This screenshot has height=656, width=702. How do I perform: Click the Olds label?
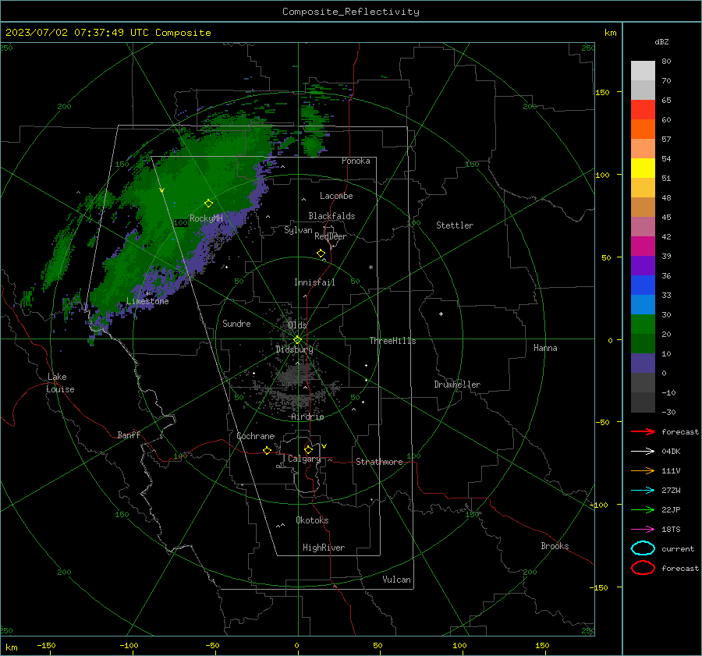pos(297,324)
